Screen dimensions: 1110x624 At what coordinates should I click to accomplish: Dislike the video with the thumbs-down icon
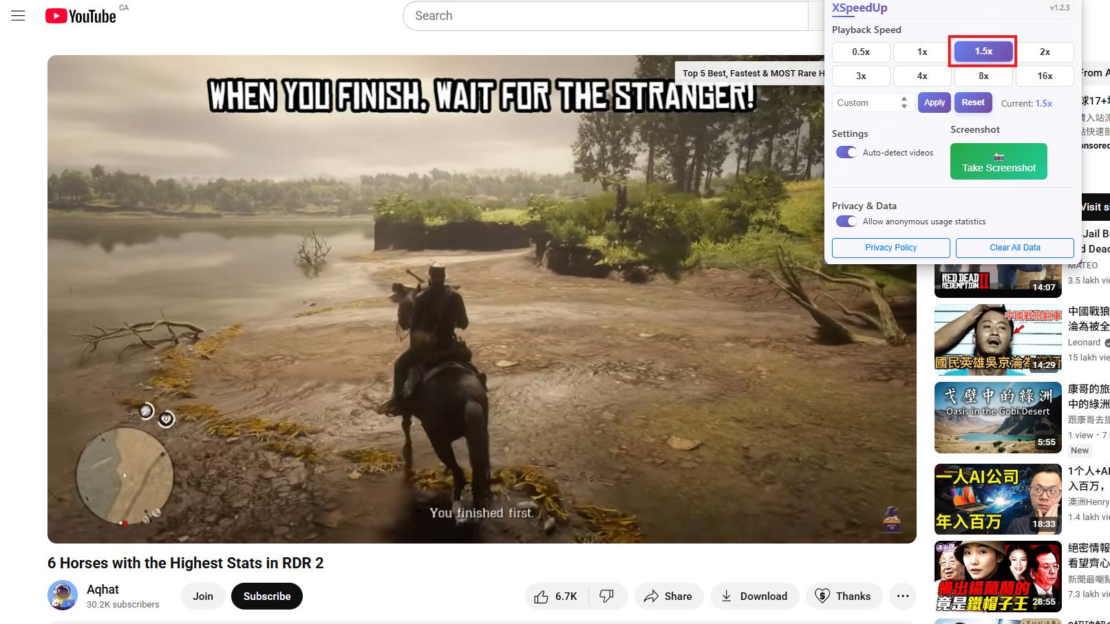606,596
